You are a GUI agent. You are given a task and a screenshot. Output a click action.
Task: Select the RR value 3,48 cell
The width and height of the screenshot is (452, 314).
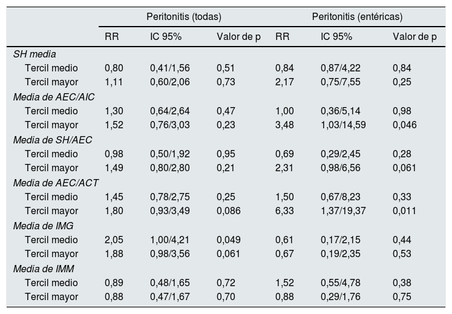tap(284, 125)
